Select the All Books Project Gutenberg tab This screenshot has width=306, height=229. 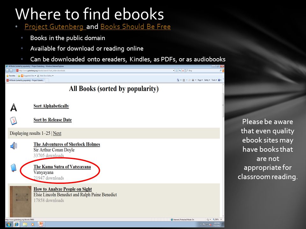pos(25,80)
